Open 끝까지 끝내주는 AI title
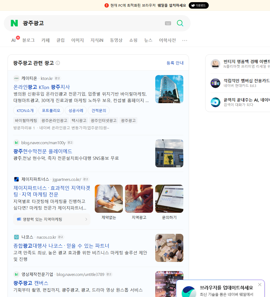270x297 pixels. pos(247,100)
